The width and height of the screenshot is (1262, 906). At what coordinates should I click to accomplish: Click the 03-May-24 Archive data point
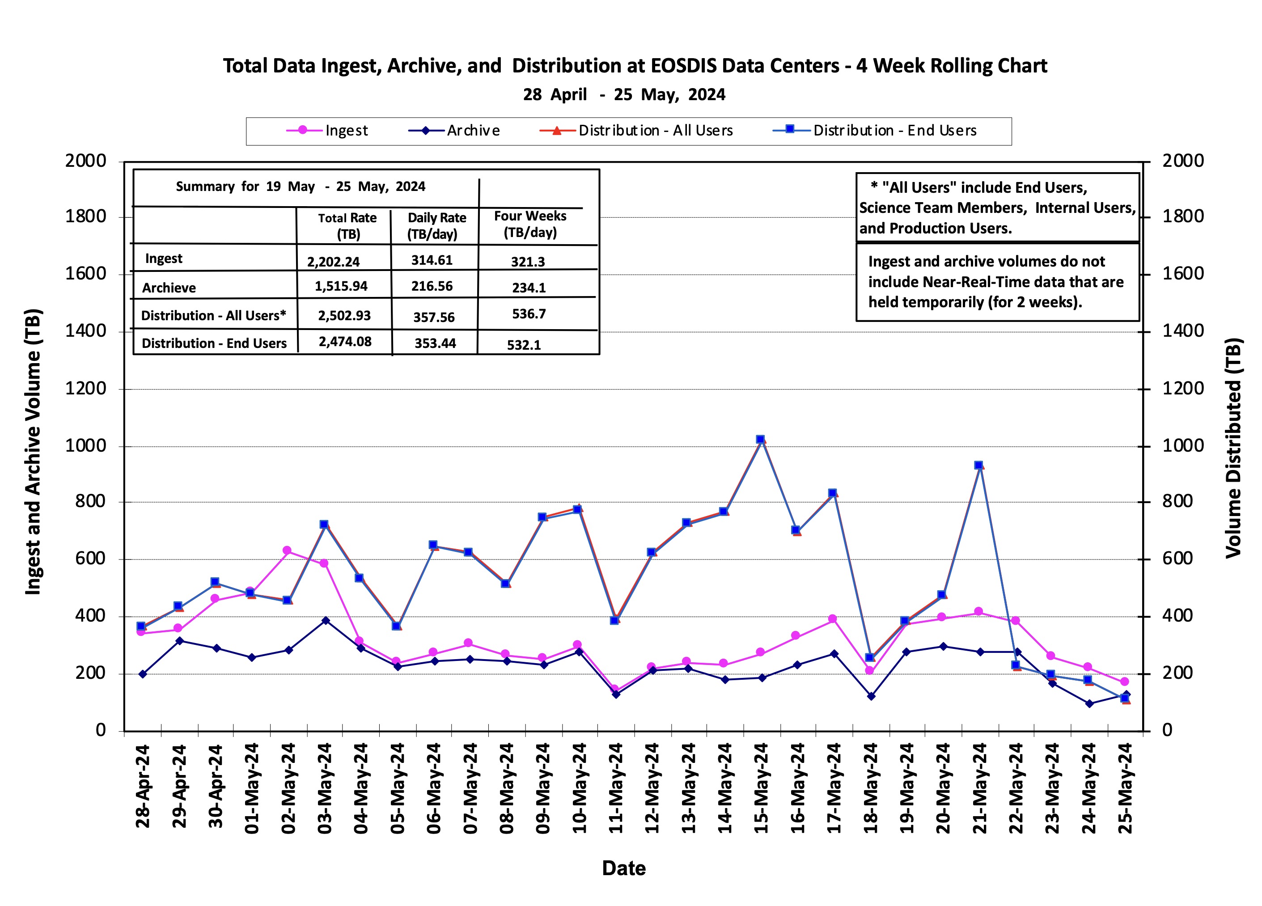pos(326,621)
